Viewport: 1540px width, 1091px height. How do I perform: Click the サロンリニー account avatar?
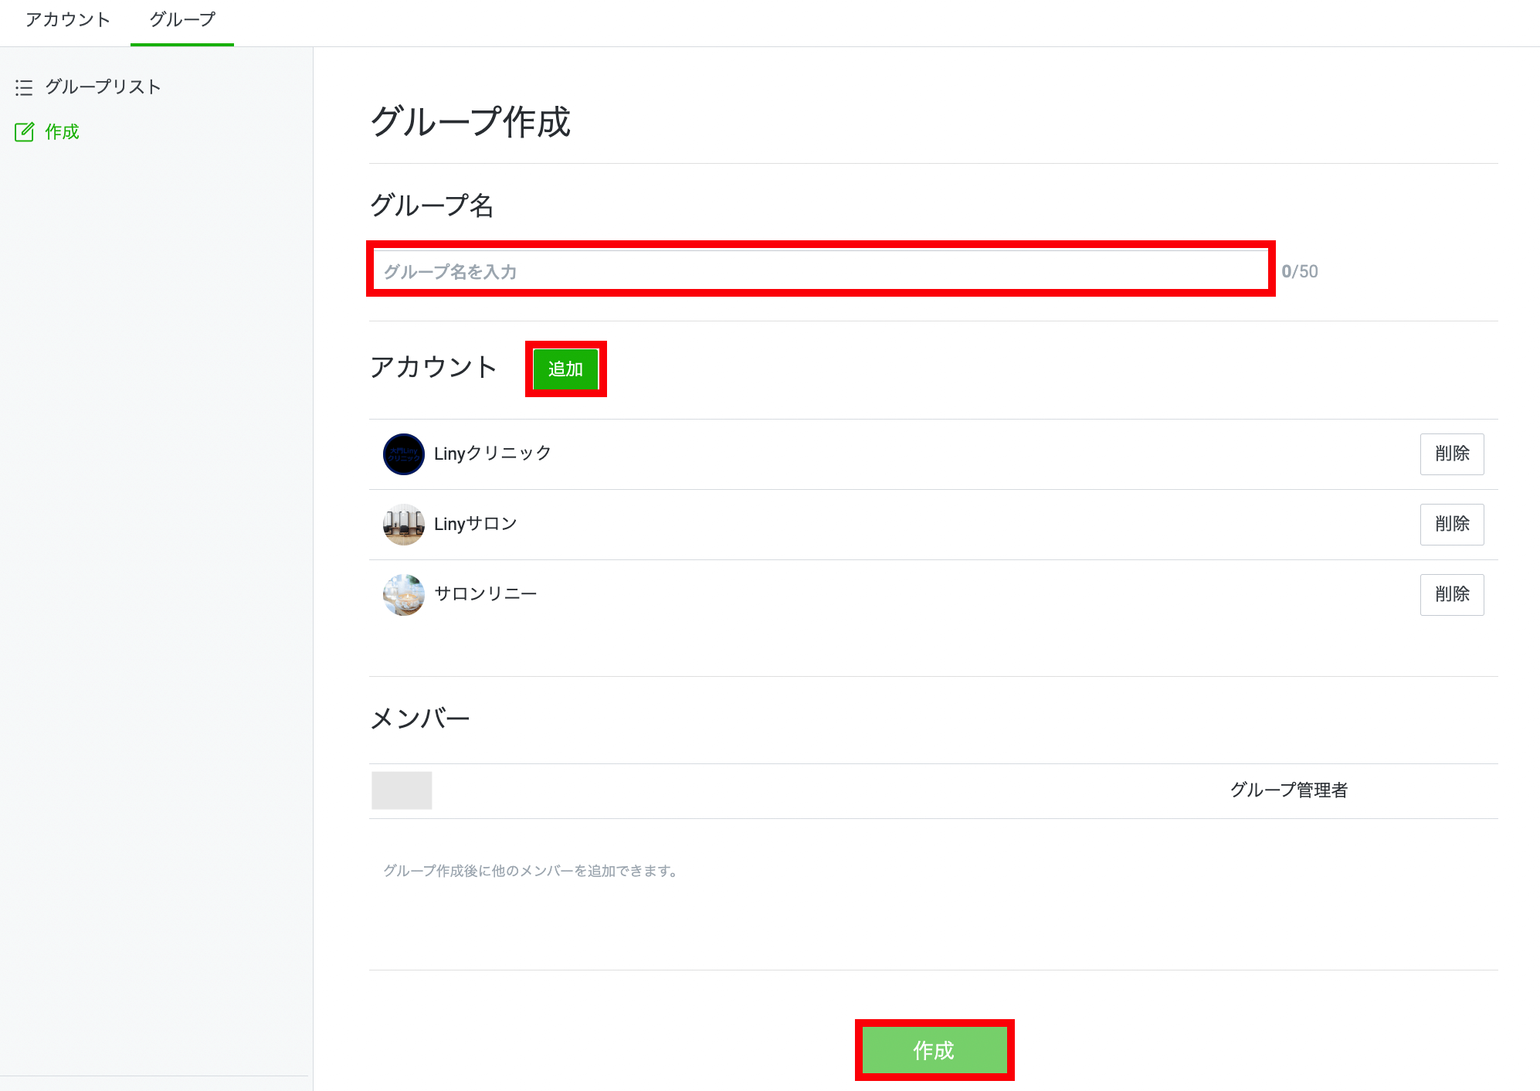coord(403,594)
